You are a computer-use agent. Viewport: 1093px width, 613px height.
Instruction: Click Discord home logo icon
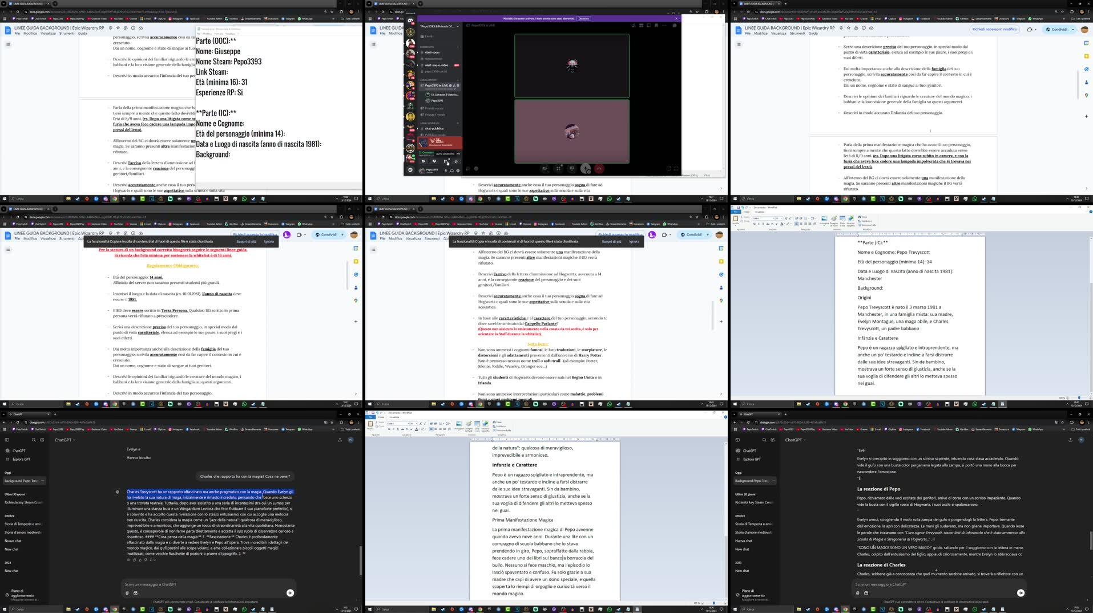(x=410, y=21)
